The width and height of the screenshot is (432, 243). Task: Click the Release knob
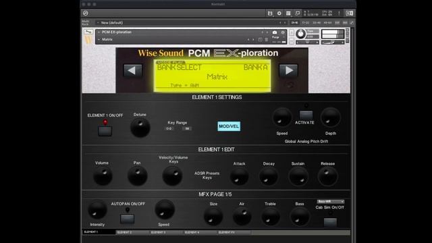327,176
